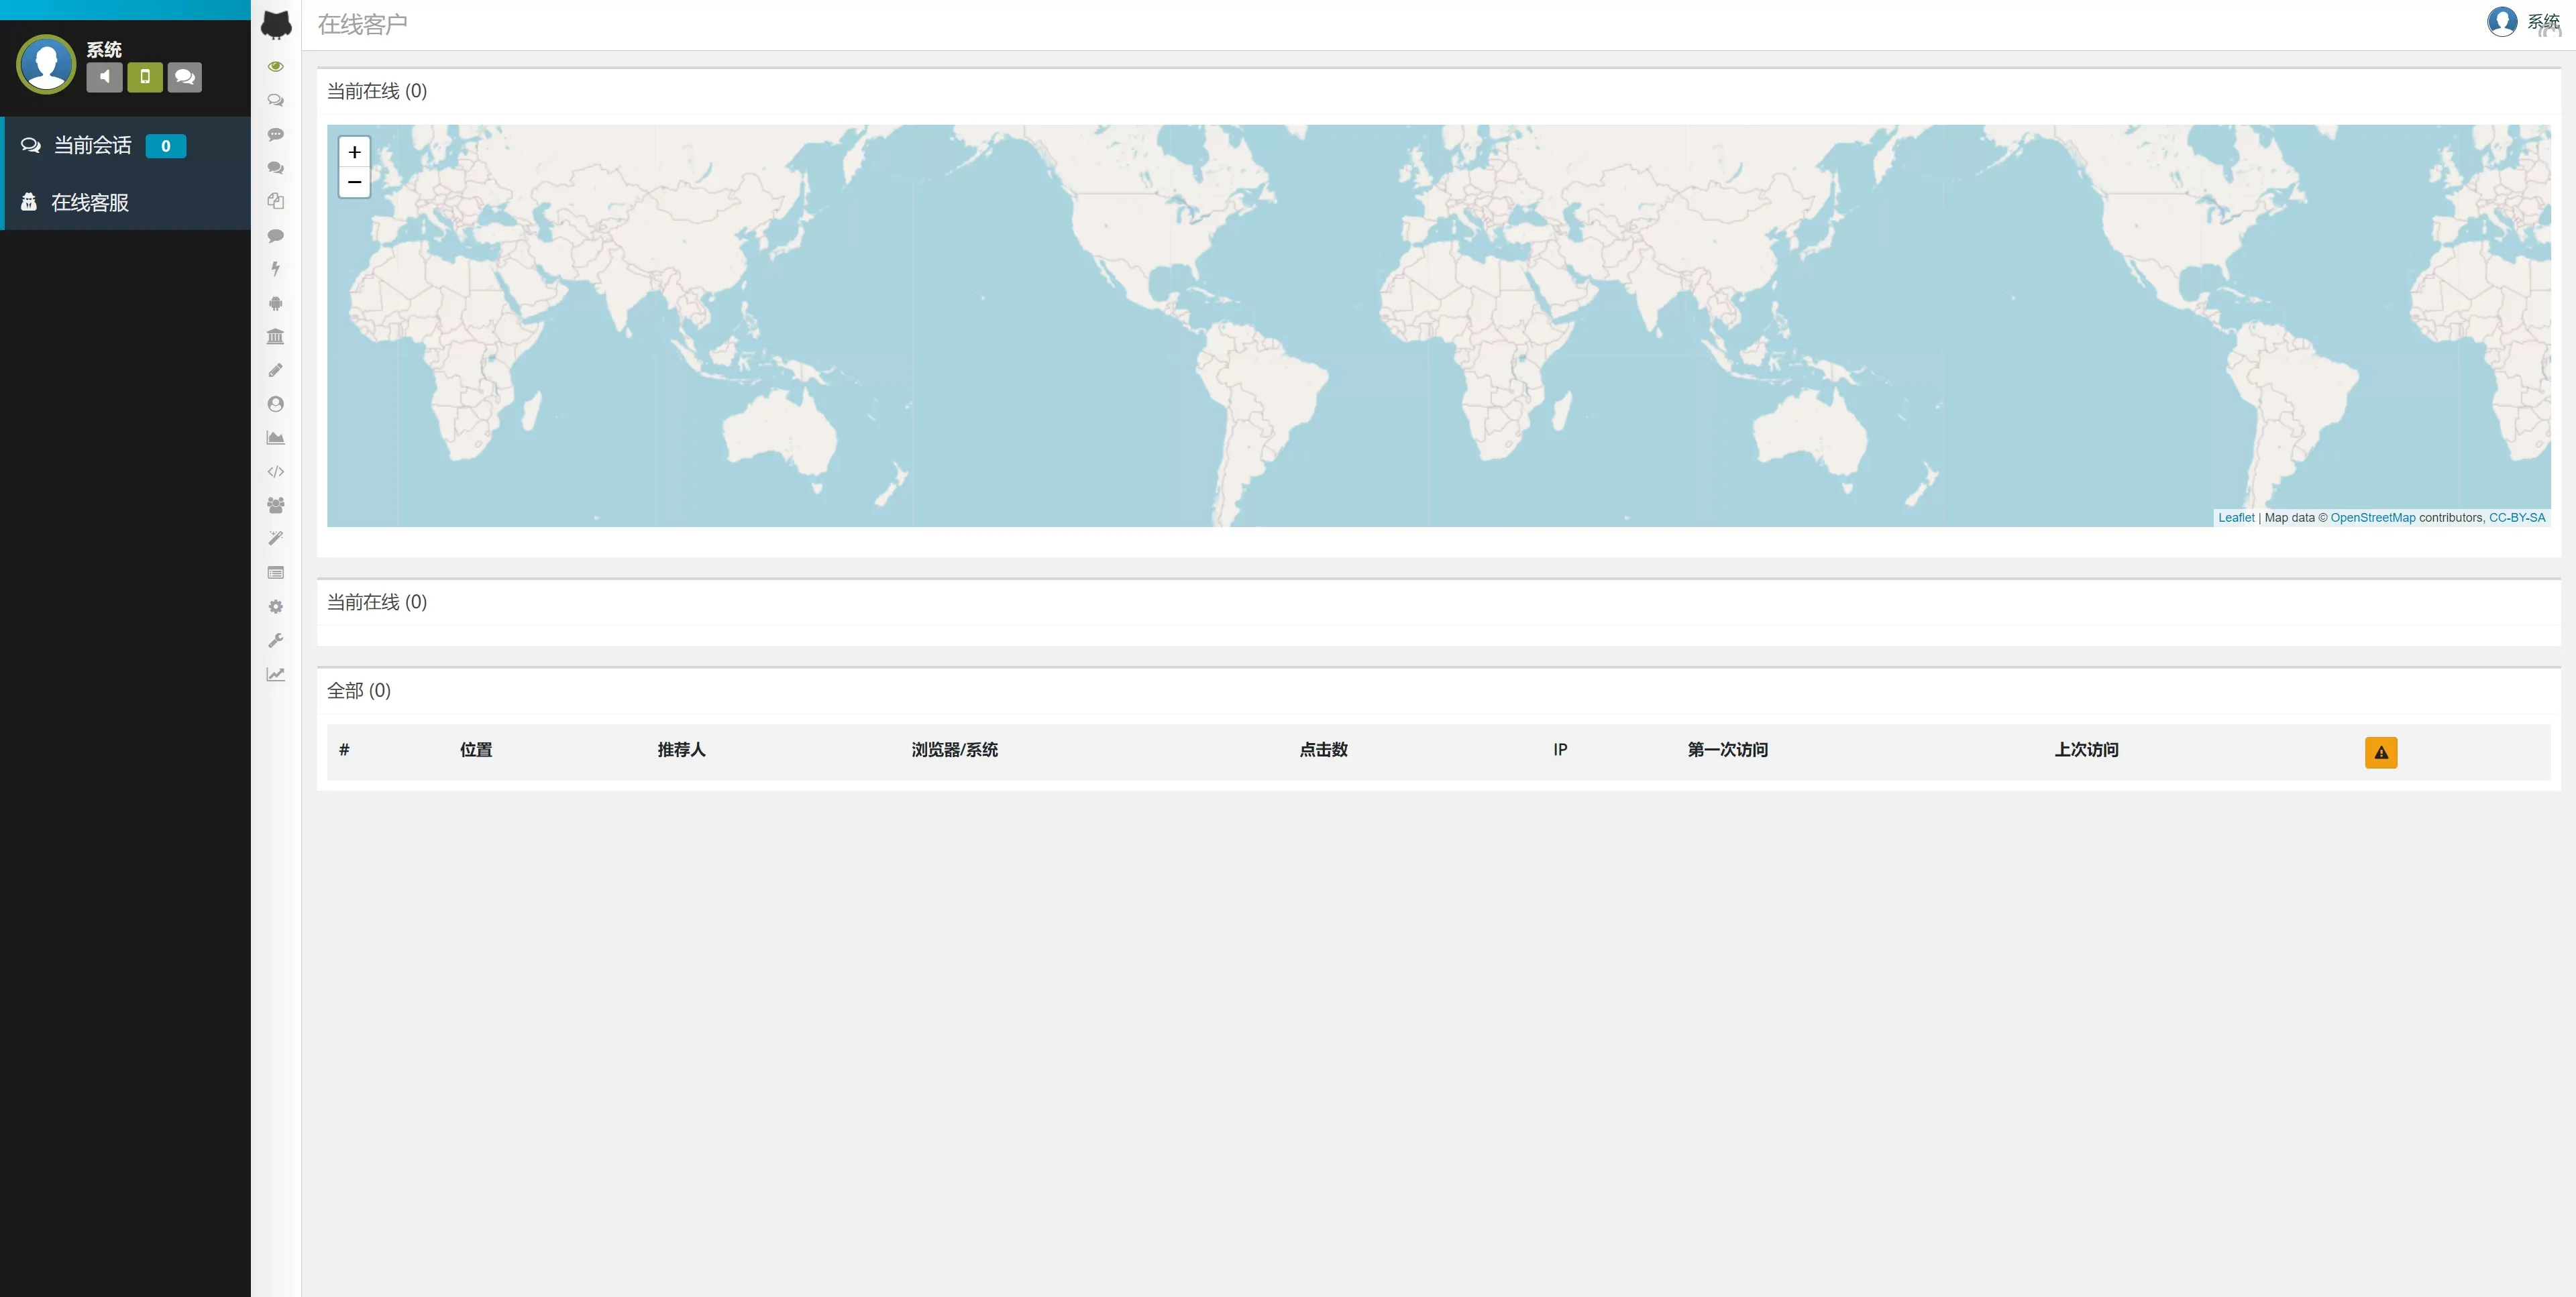Viewport: 2576px width, 1297px height.
Task: Open the bank building icon in sidebar
Action: [276, 337]
